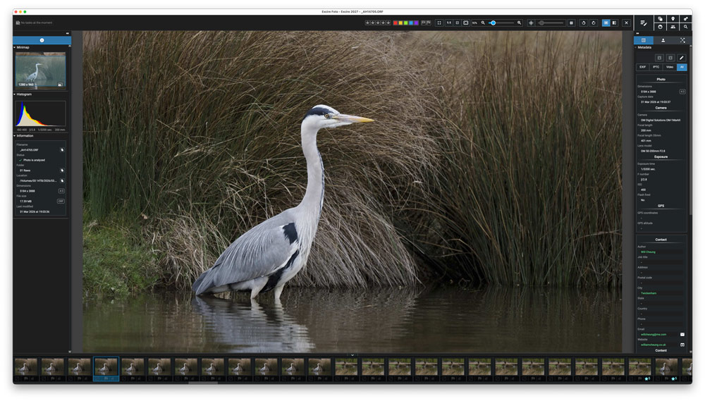Viewport: 705px width, 401px height.
Task: Click the 4:3 ratio badge in Metadata
Action: click(682, 92)
